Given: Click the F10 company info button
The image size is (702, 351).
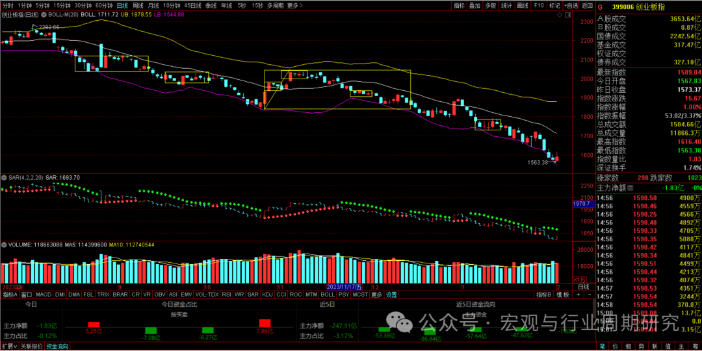Looking at the screenshot, I should pos(539,5).
